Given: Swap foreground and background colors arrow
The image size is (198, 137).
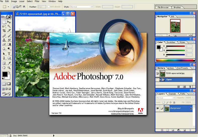Looking at the screenshot, I should 9,72.
